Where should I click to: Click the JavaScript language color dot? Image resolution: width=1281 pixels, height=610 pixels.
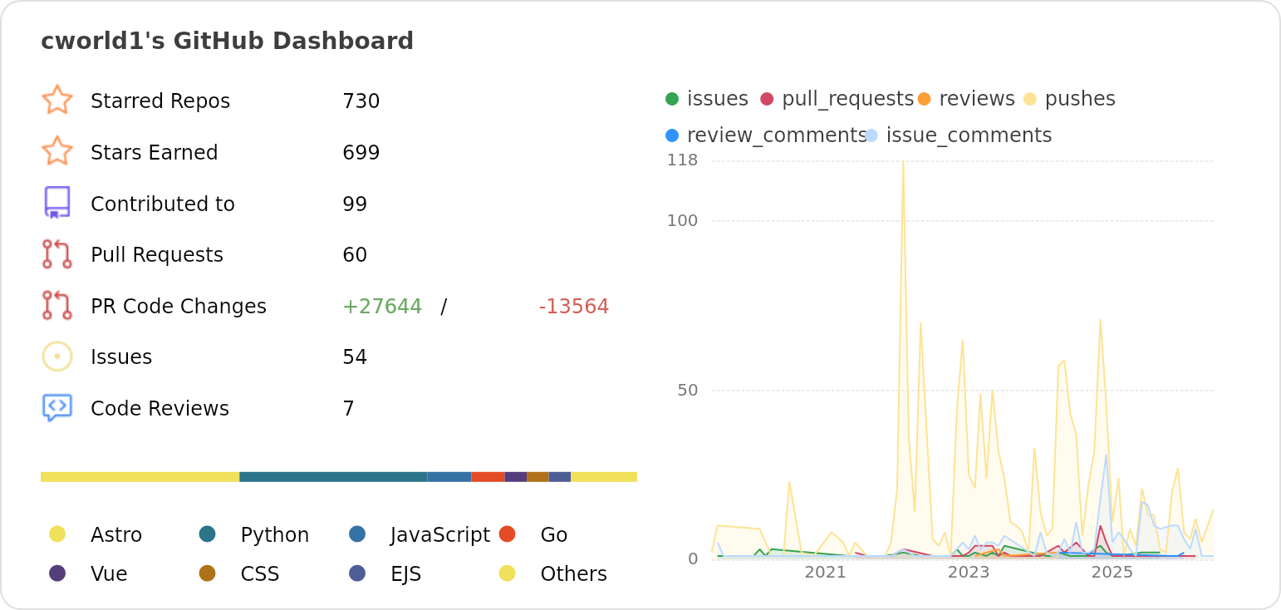pyautogui.click(x=357, y=534)
